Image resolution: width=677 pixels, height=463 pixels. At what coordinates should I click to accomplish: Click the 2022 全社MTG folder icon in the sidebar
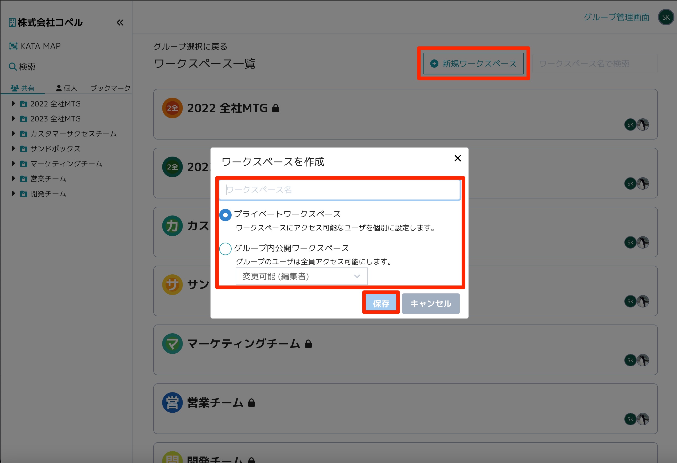point(23,104)
